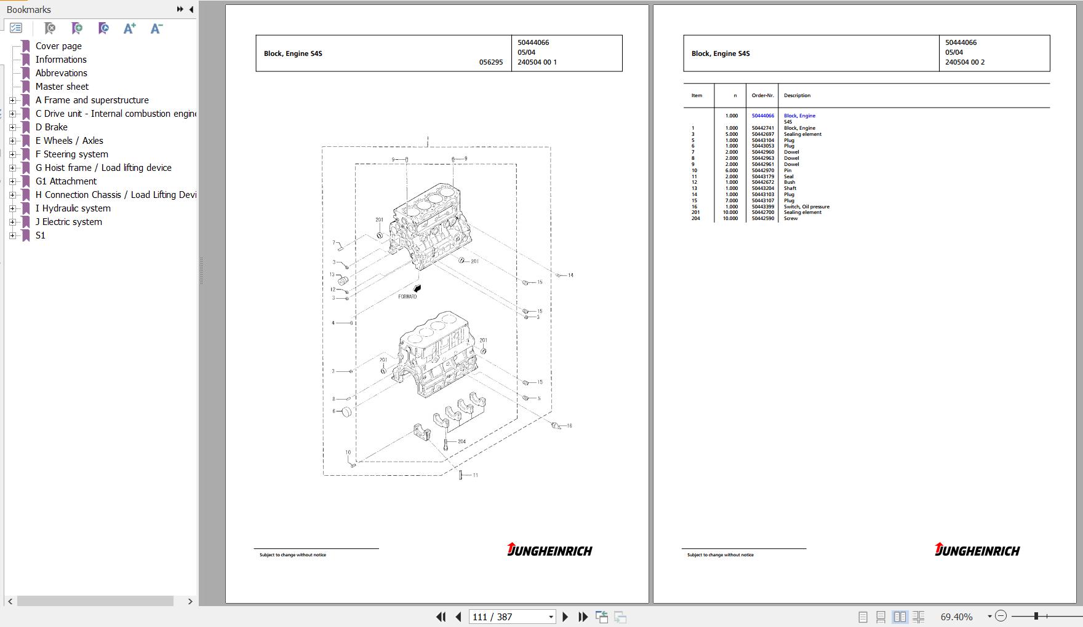Expand the G Hoist frame bookmark
Screen dimensions: 1083x627
click(x=12, y=168)
